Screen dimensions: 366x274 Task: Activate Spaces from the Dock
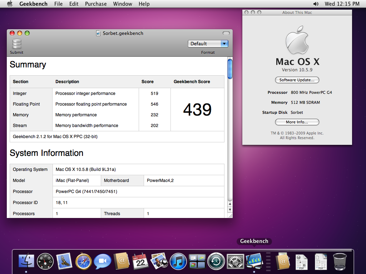(197, 262)
